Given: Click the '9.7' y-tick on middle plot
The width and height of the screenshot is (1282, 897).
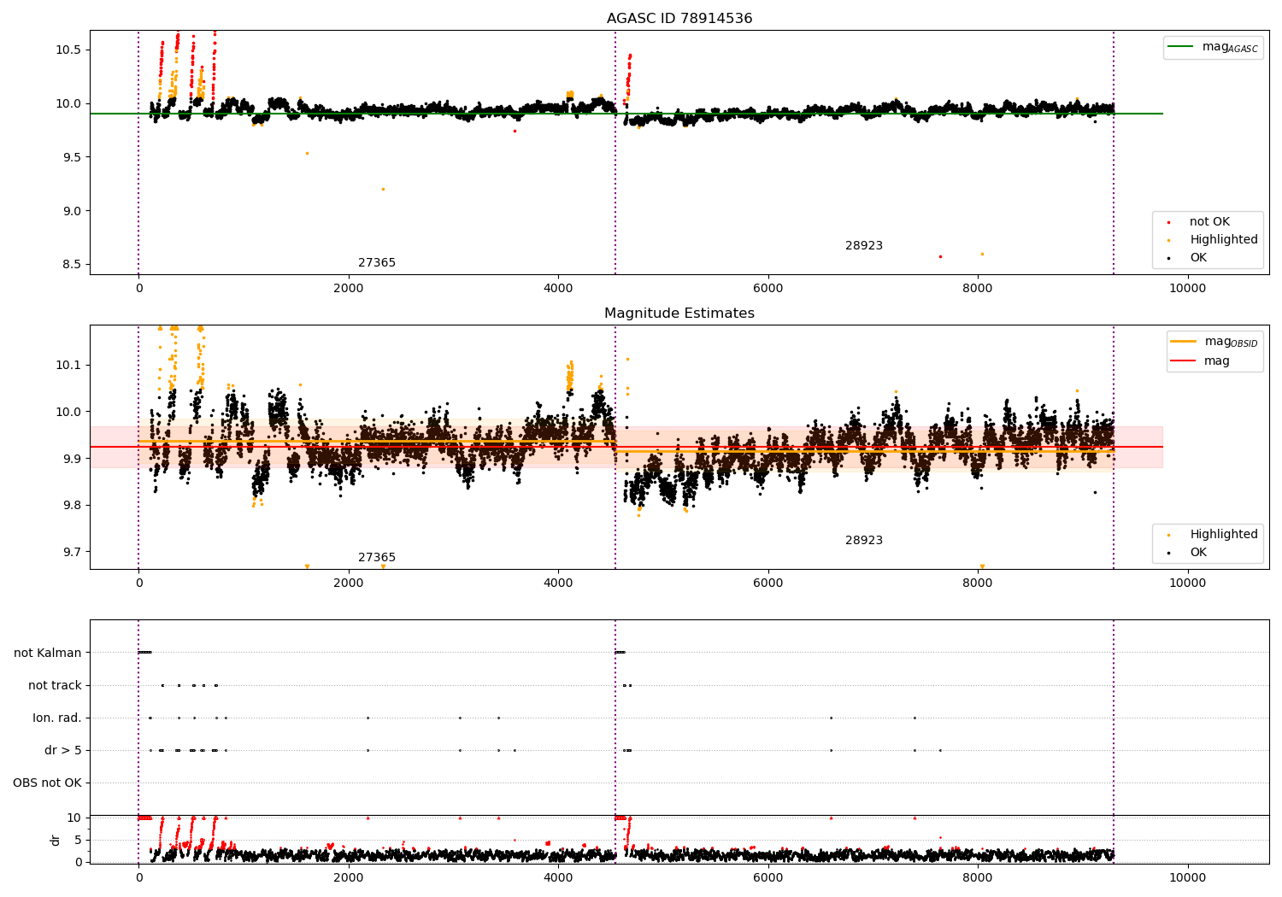Looking at the screenshot, I should pyautogui.click(x=70, y=552).
